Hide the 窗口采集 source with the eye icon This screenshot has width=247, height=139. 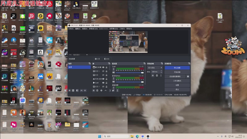coord(103,67)
